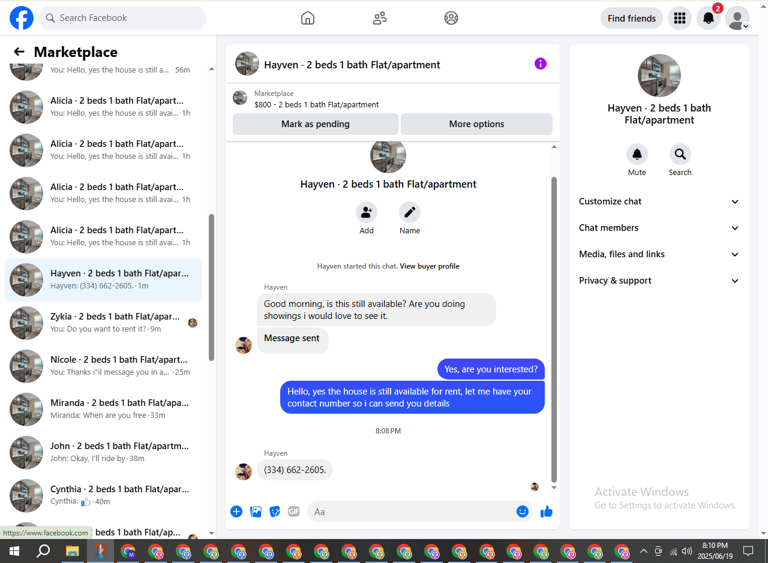The image size is (768, 563).
Task: Click the up arrow of the message thread scrollbar
Action: pos(554,146)
